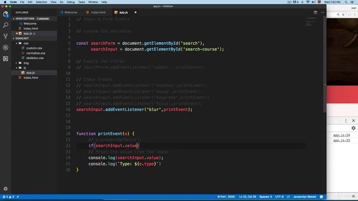Screen dimensions: 358x201
Task: Change encoding via UTF-8 status item
Action: [279, 197]
